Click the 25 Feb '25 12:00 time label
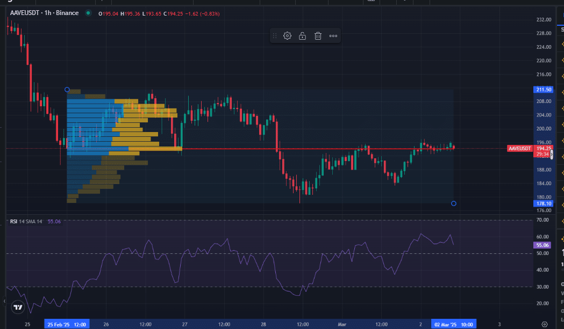The image size is (564, 329). click(x=67, y=324)
